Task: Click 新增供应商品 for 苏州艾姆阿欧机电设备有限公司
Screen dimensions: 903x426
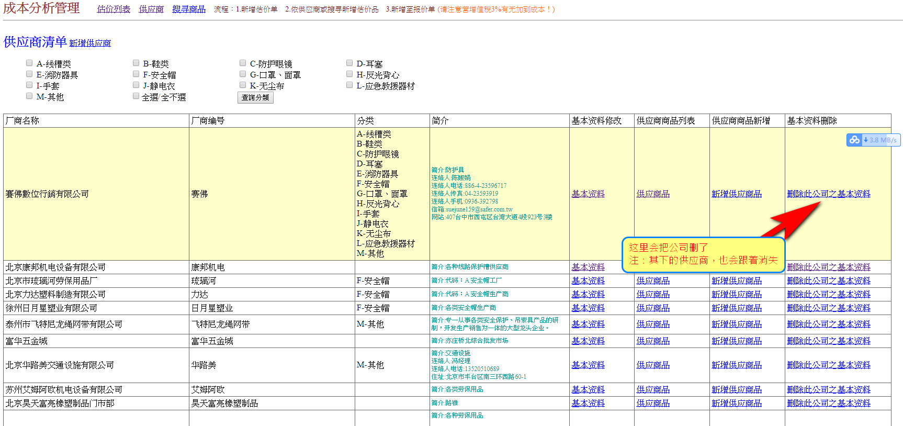Action: coord(737,390)
